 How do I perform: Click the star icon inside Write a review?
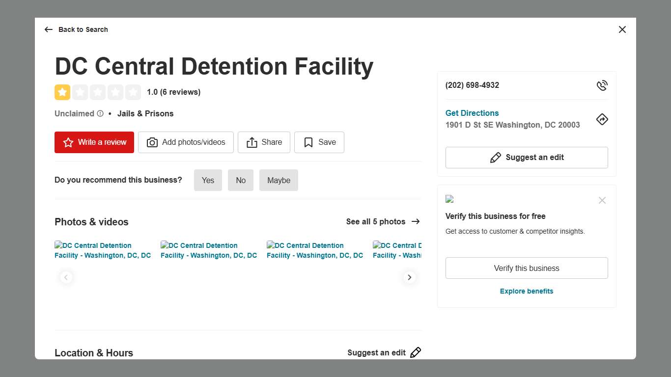68,142
